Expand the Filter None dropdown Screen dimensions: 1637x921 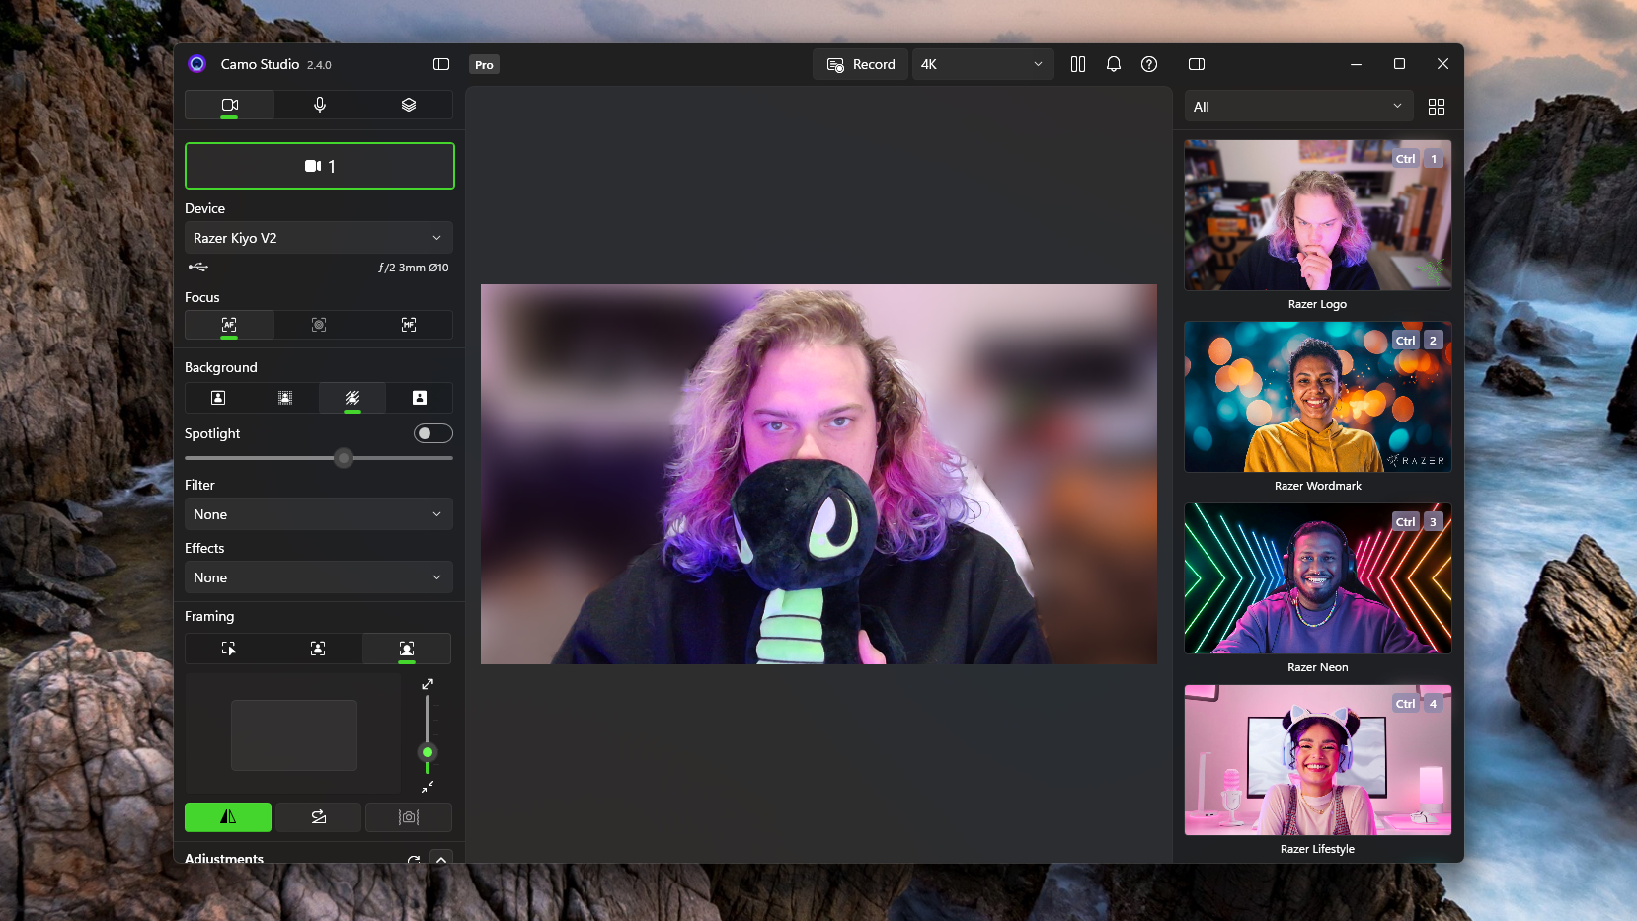[319, 514]
